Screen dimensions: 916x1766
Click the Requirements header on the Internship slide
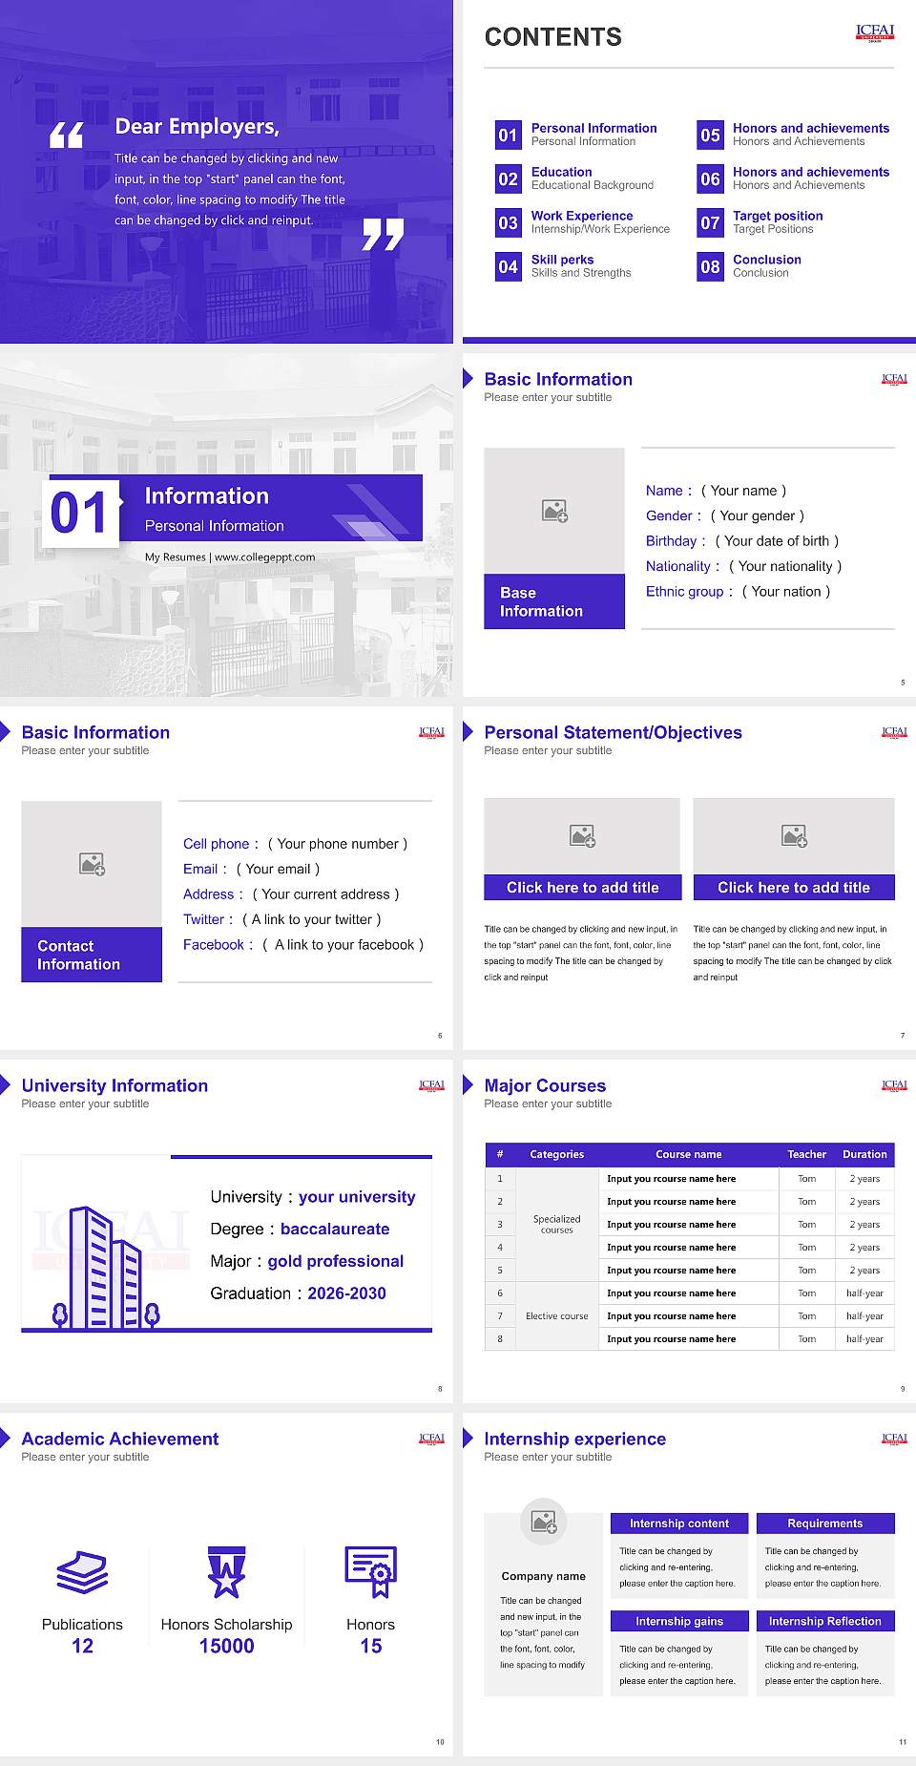click(x=824, y=1524)
